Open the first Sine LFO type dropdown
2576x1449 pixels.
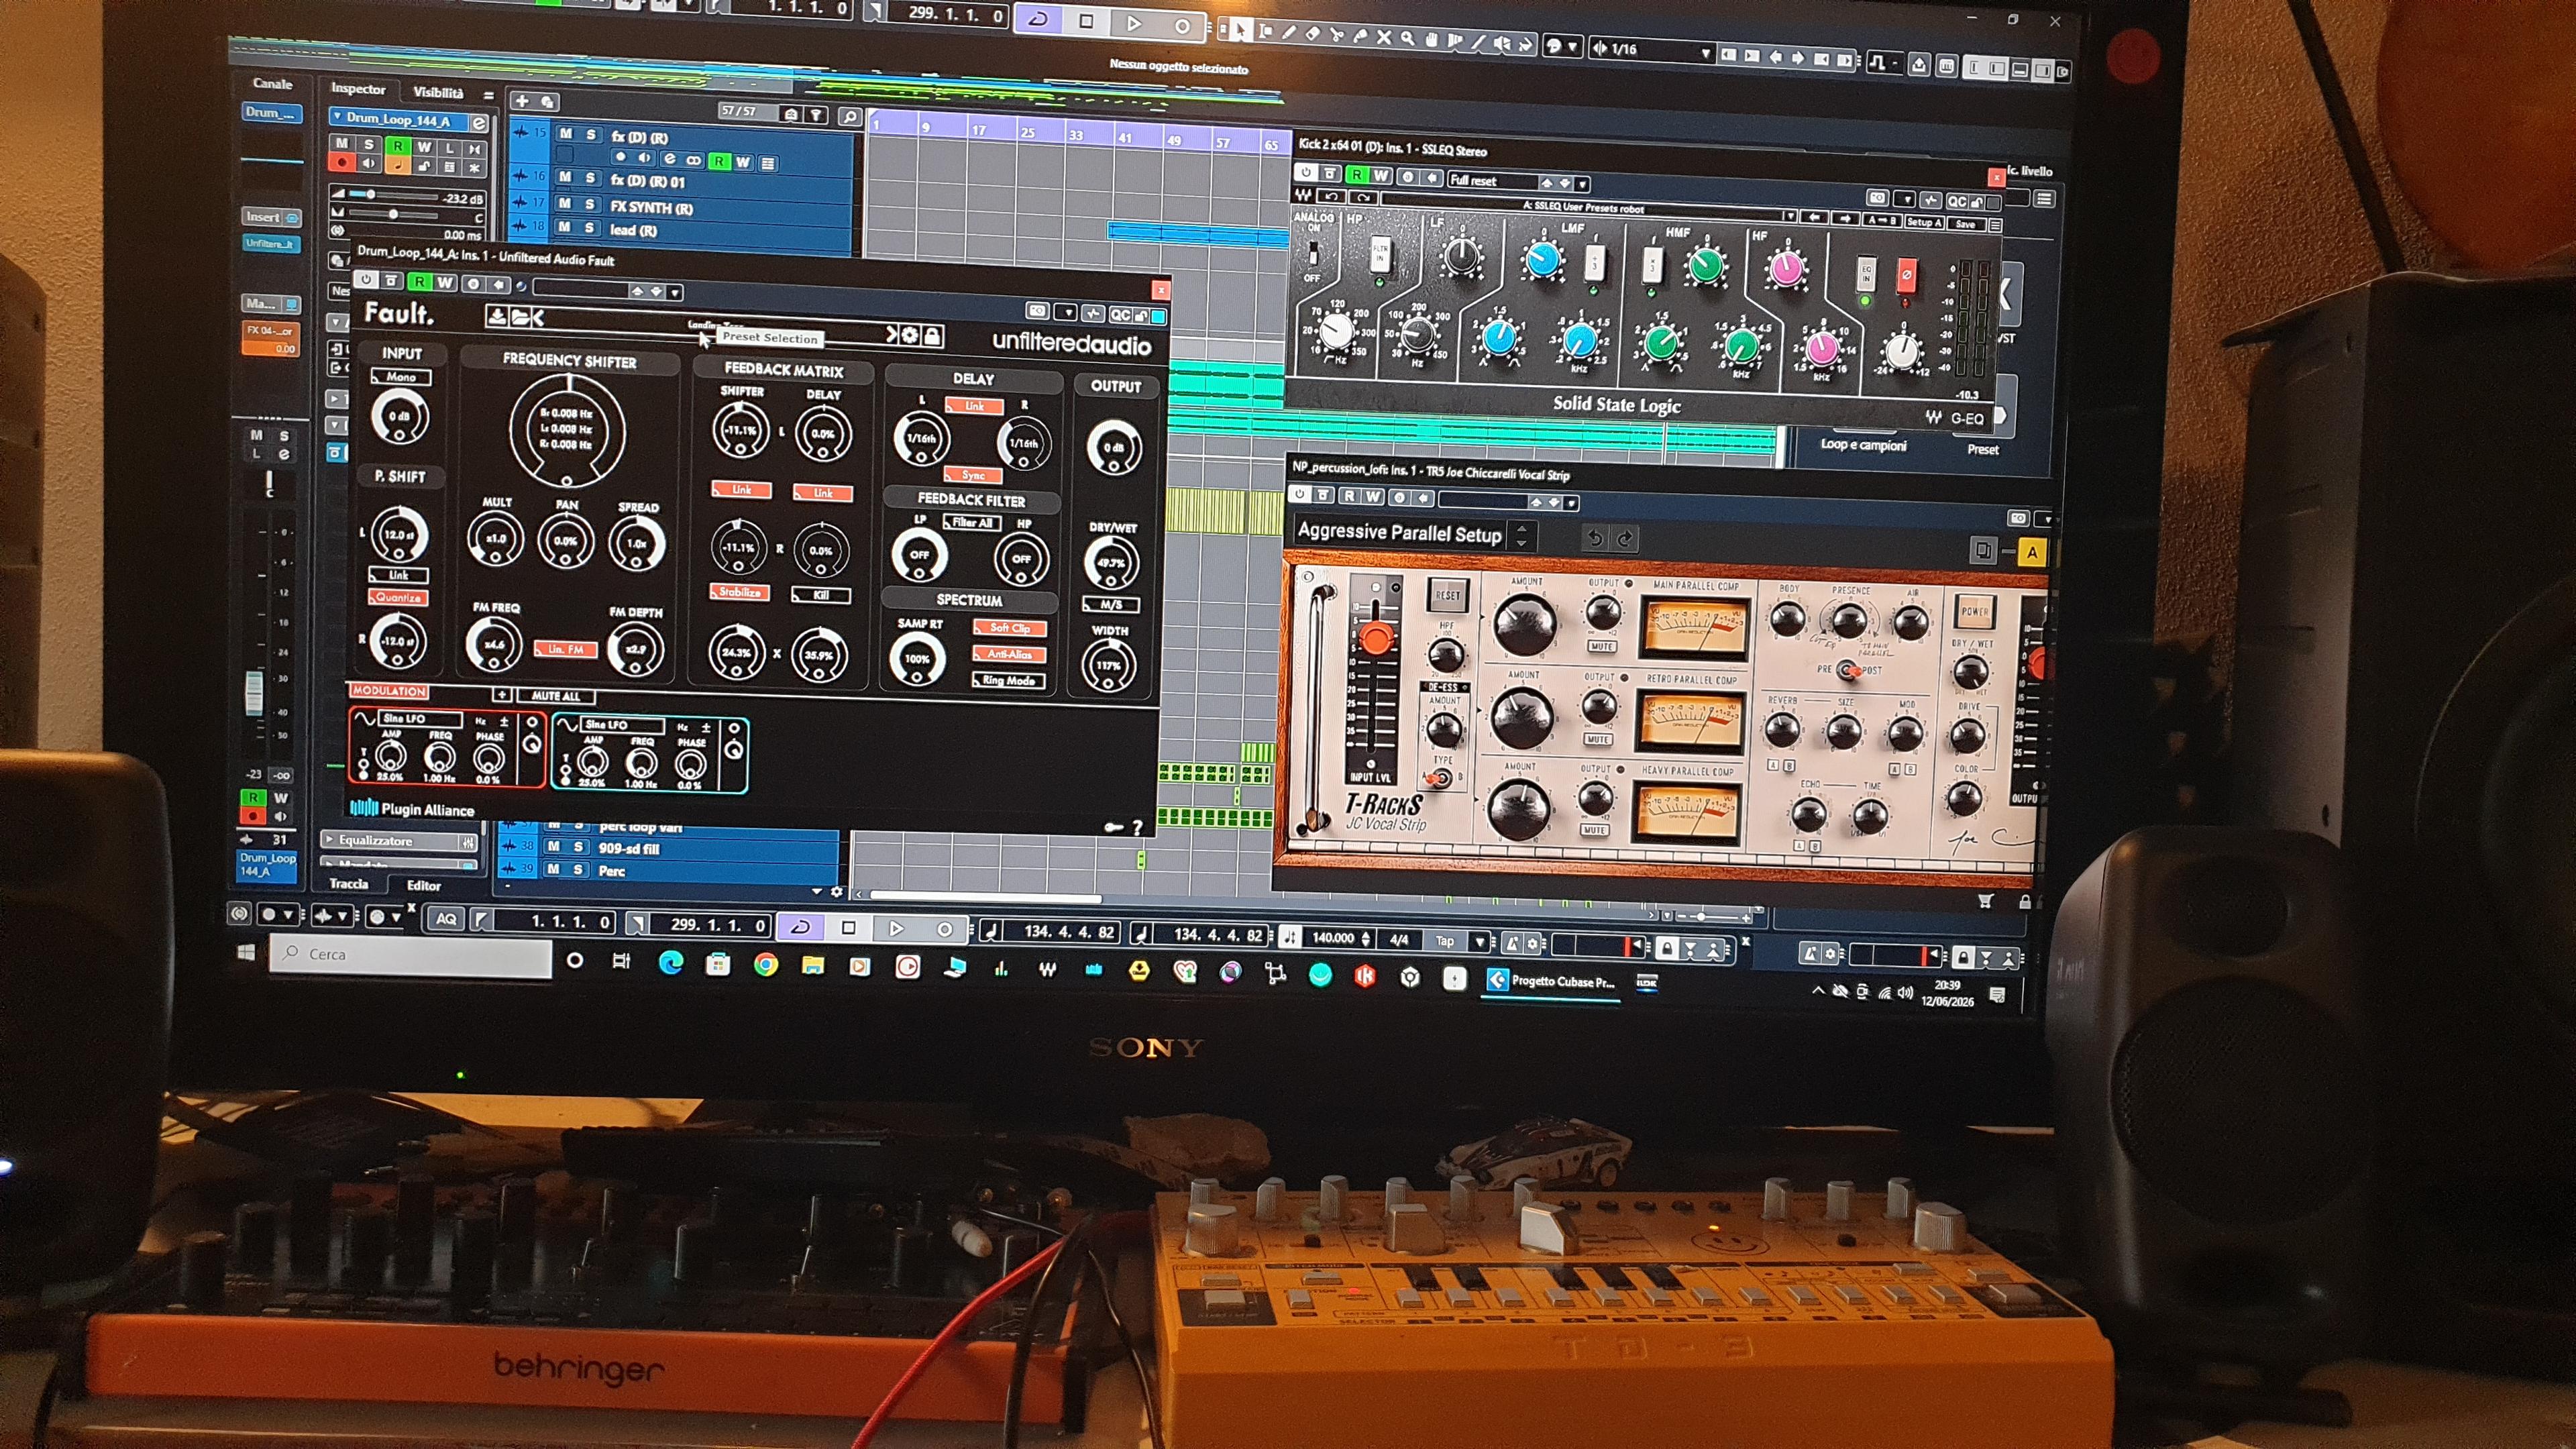[421, 718]
